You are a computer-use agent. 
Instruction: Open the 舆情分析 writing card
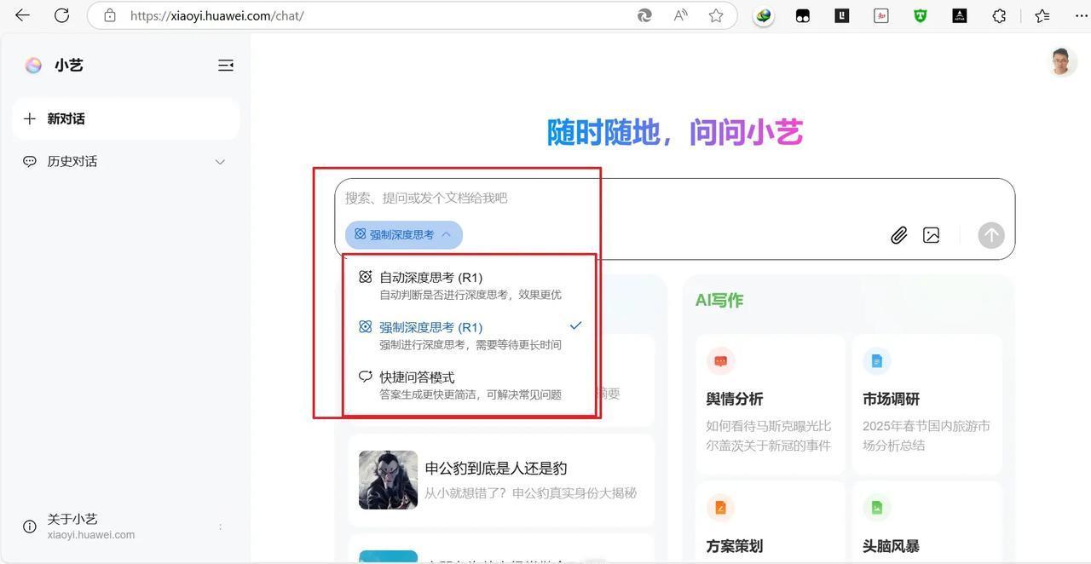point(771,404)
